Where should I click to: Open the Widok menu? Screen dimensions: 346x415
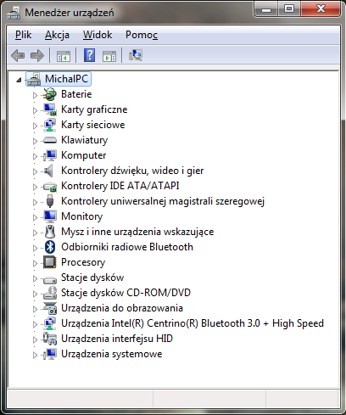[x=98, y=35]
